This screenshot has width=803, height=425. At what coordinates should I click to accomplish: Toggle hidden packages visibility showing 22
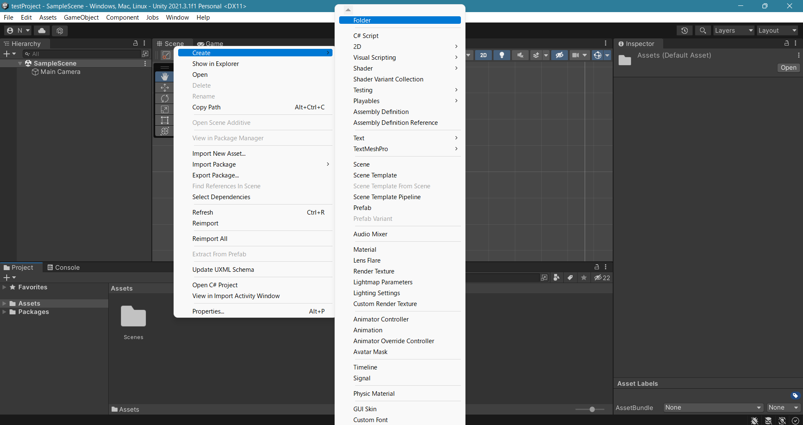(x=602, y=278)
